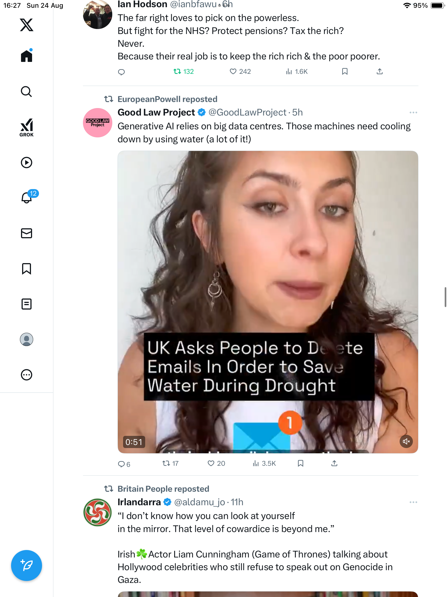Open the @GoodLawProject handle link
The image size is (448, 597).
pos(247,112)
